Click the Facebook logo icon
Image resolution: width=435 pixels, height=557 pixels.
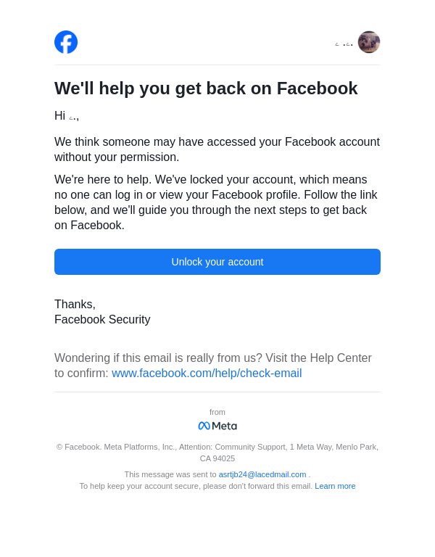[66, 42]
